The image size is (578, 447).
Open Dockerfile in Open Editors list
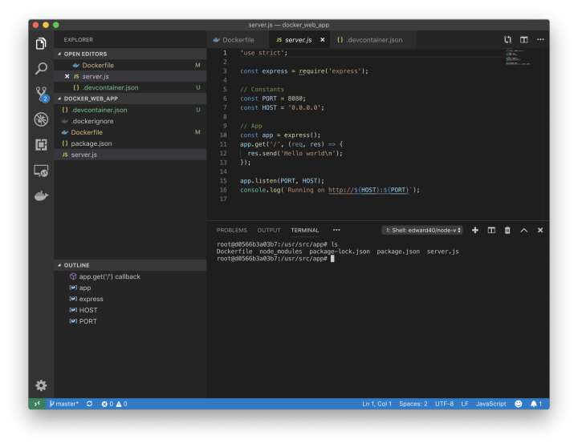click(130, 65)
